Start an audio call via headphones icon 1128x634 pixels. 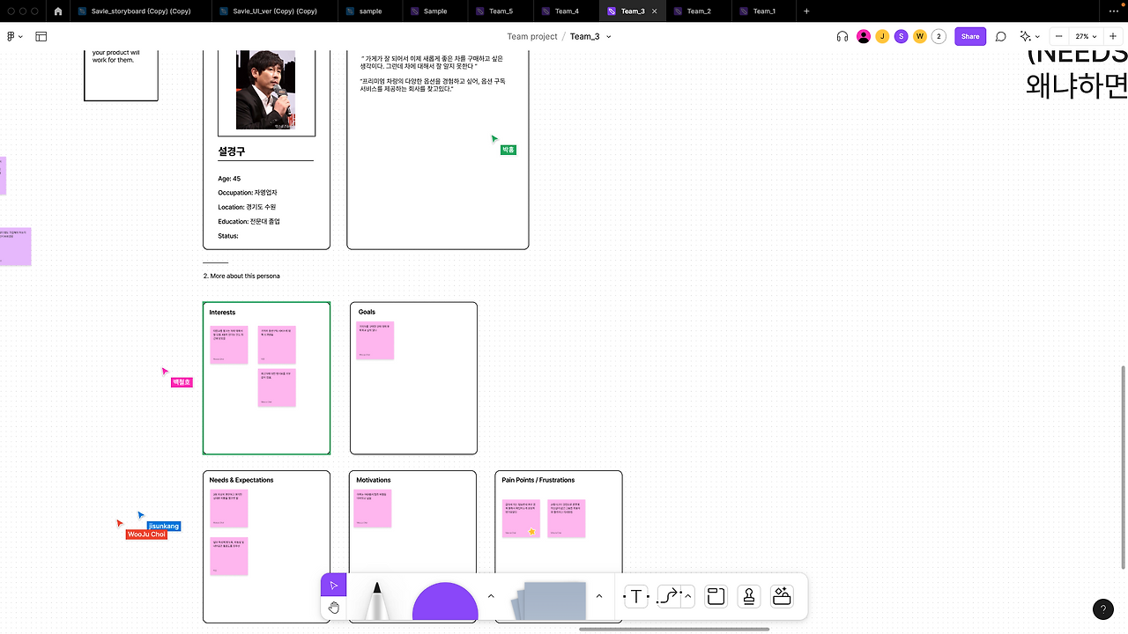point(842,36)
